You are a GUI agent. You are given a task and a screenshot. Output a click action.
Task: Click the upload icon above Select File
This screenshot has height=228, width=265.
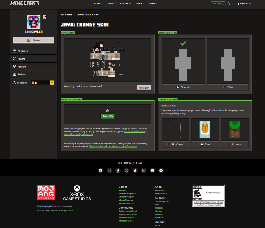pos(108,111)
